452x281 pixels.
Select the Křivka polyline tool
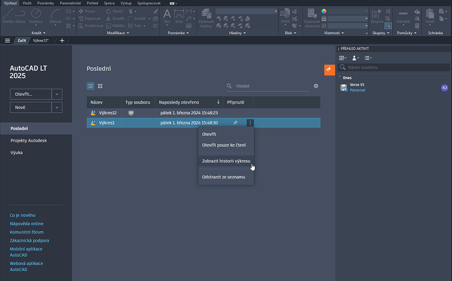point(20,16)
